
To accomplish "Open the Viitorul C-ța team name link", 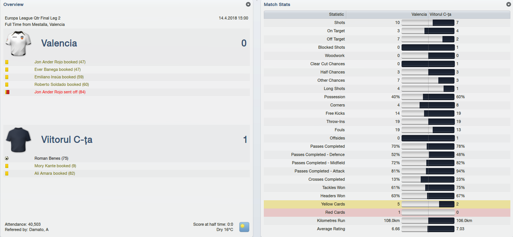I will [66, 140].
